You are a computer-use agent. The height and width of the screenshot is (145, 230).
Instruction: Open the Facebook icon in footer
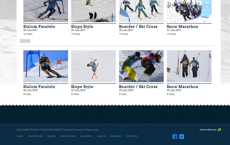coord(175,137)
